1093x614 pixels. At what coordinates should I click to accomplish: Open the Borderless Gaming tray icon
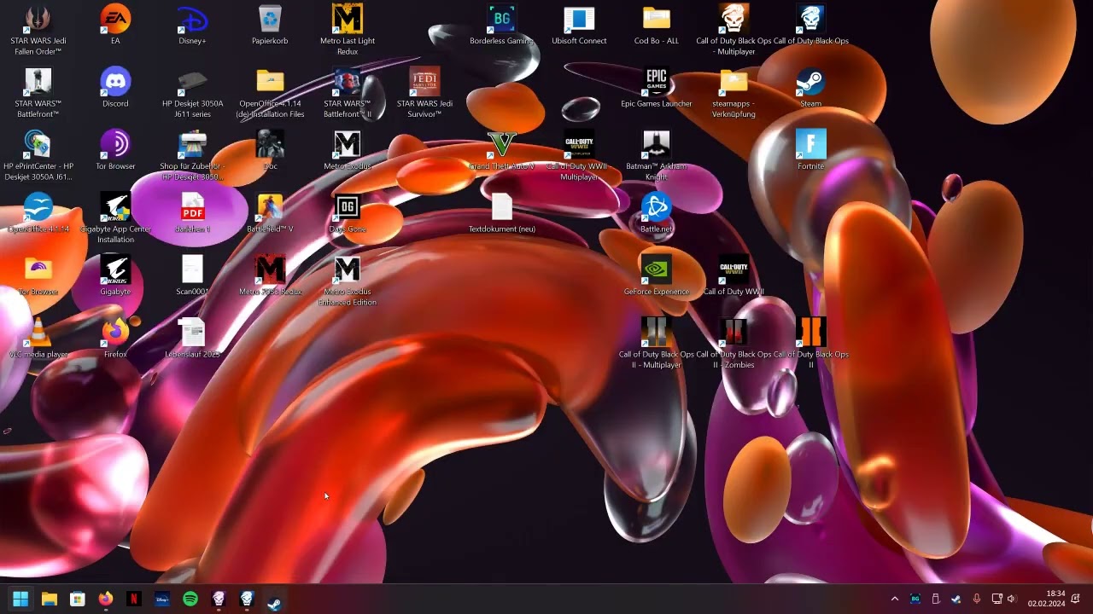915,599
